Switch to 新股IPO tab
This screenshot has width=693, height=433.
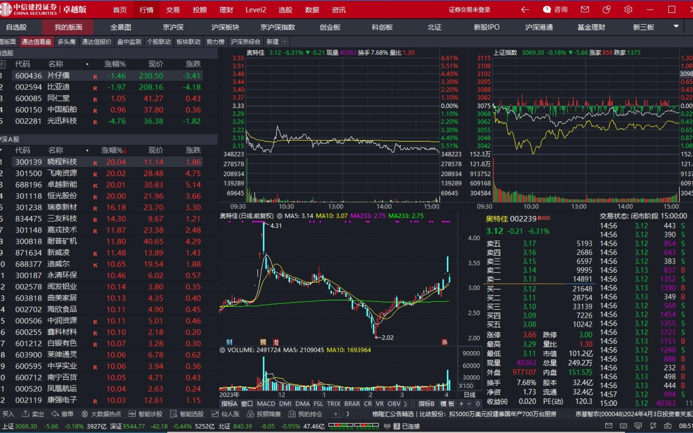click(487, 27)
